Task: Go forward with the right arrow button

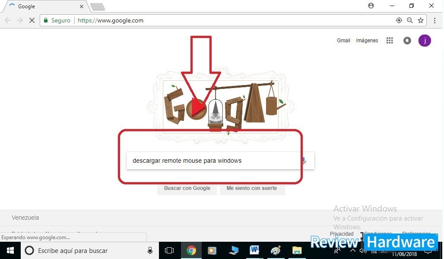Action: (19, 20)
